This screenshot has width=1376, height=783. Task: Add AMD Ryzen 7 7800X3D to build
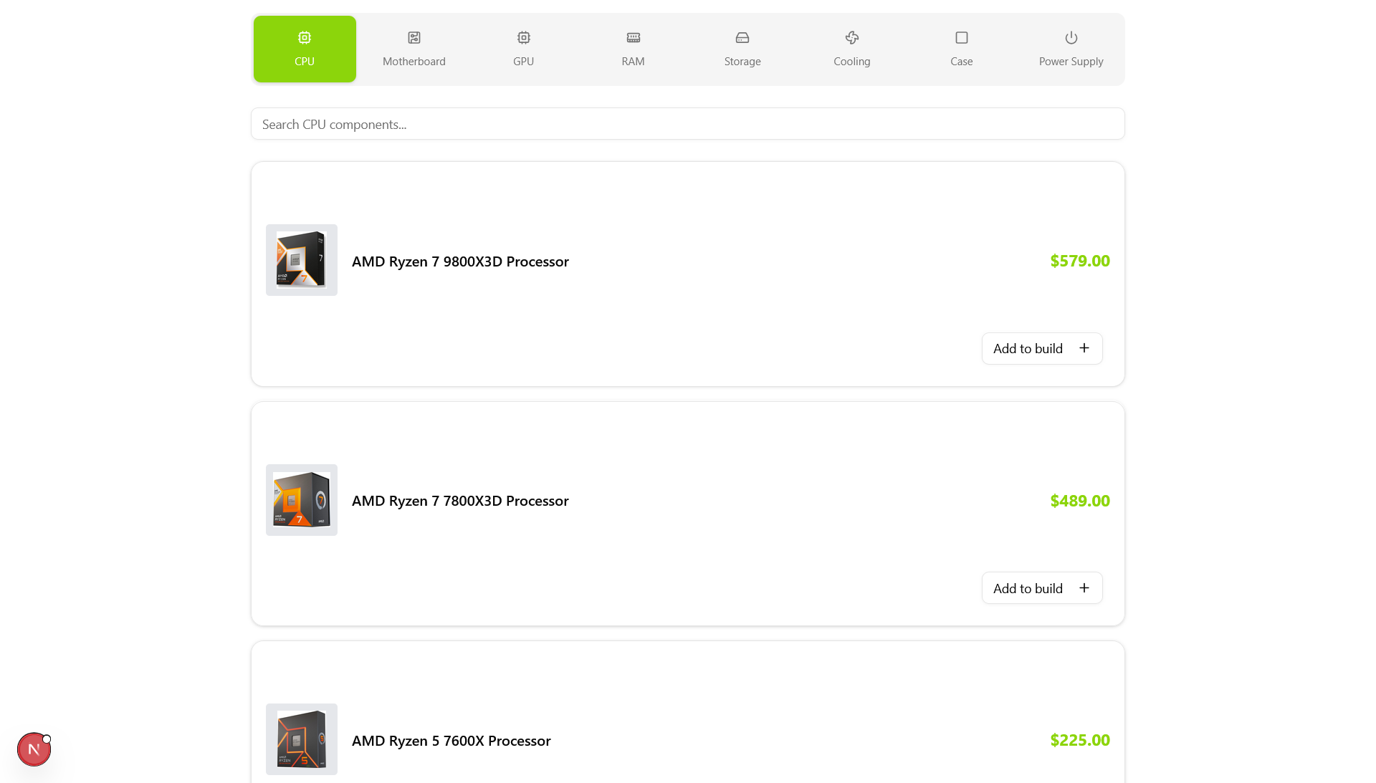(x=1042, y=587)
